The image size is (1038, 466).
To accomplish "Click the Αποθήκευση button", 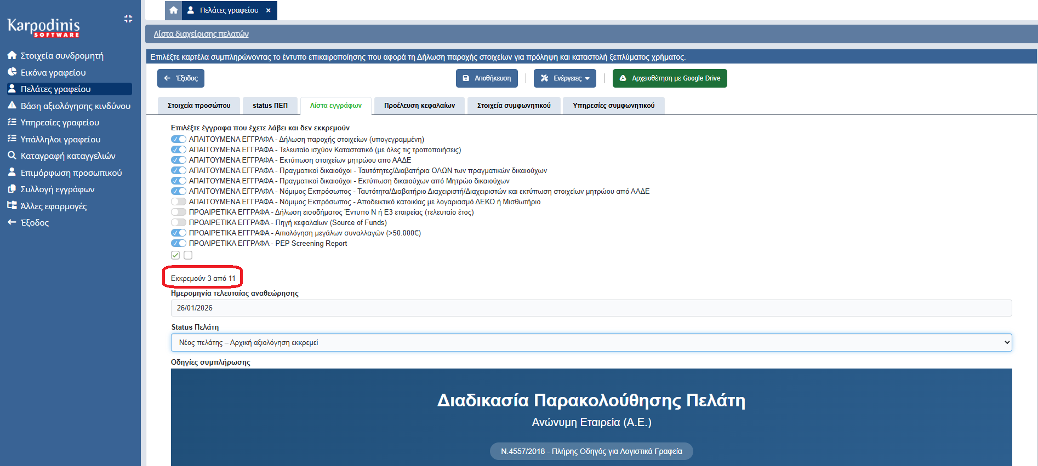I will (487, 78).
